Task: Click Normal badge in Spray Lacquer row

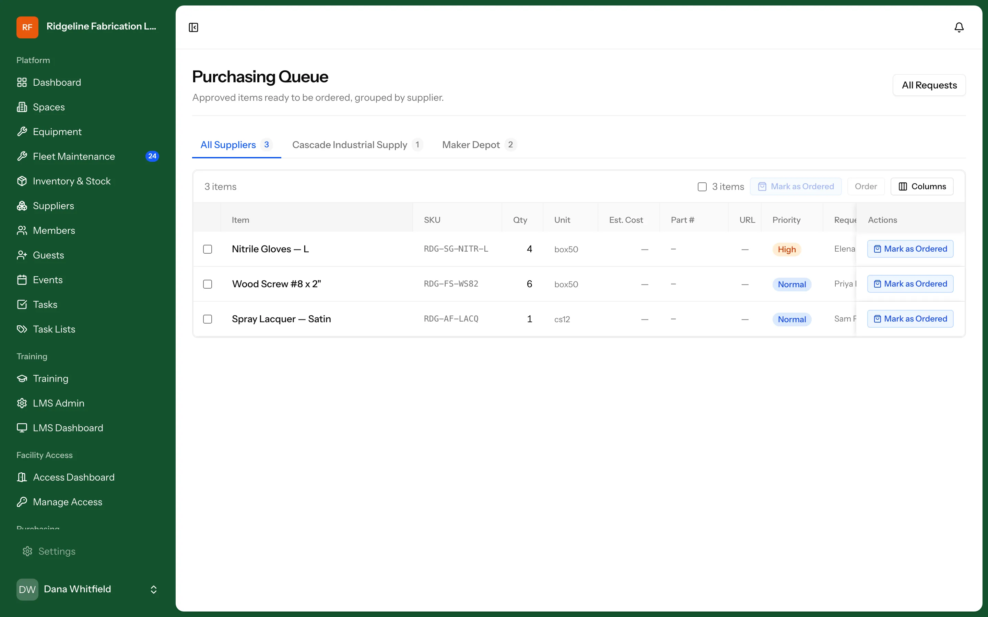Action: pyautogui.click(x=792, y=319)
